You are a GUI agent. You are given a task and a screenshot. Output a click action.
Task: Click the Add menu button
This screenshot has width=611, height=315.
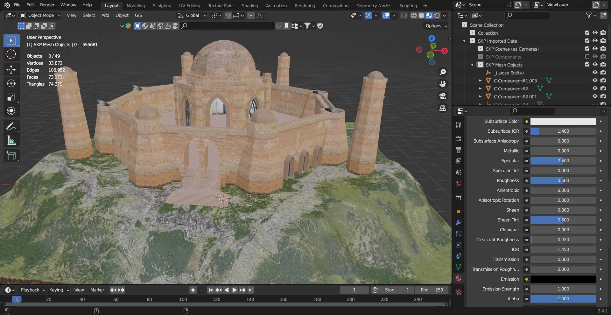click(105, 15)
